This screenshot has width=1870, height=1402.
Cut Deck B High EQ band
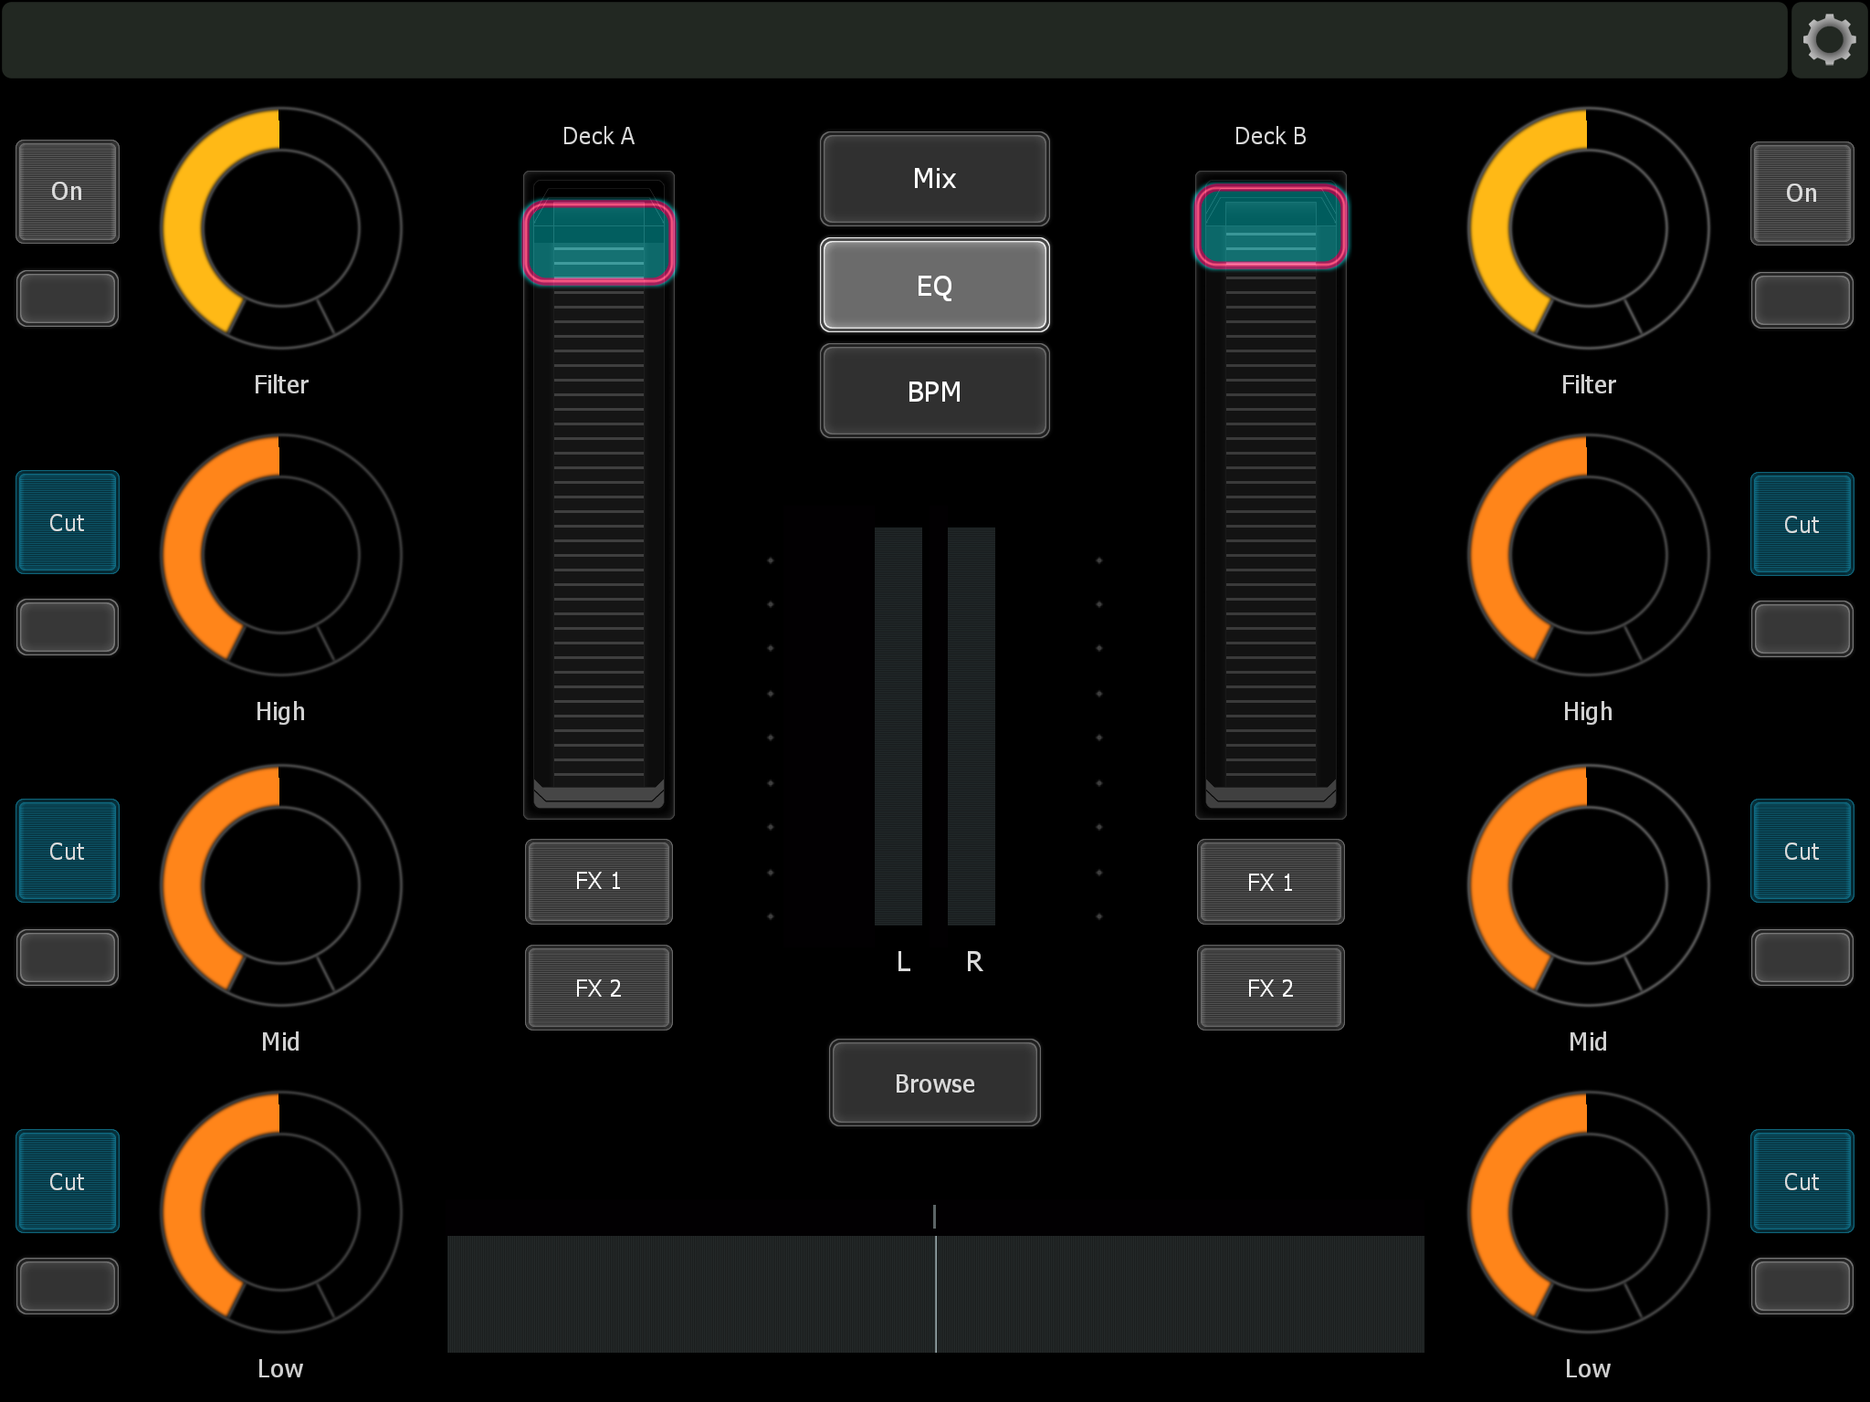1802,524
